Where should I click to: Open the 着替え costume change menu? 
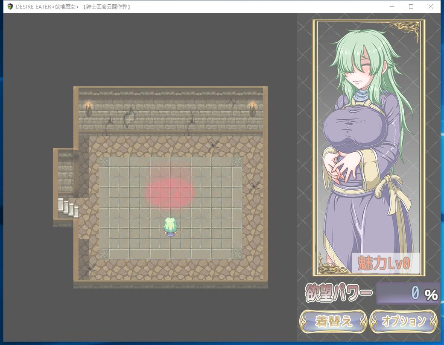(333, 321)
